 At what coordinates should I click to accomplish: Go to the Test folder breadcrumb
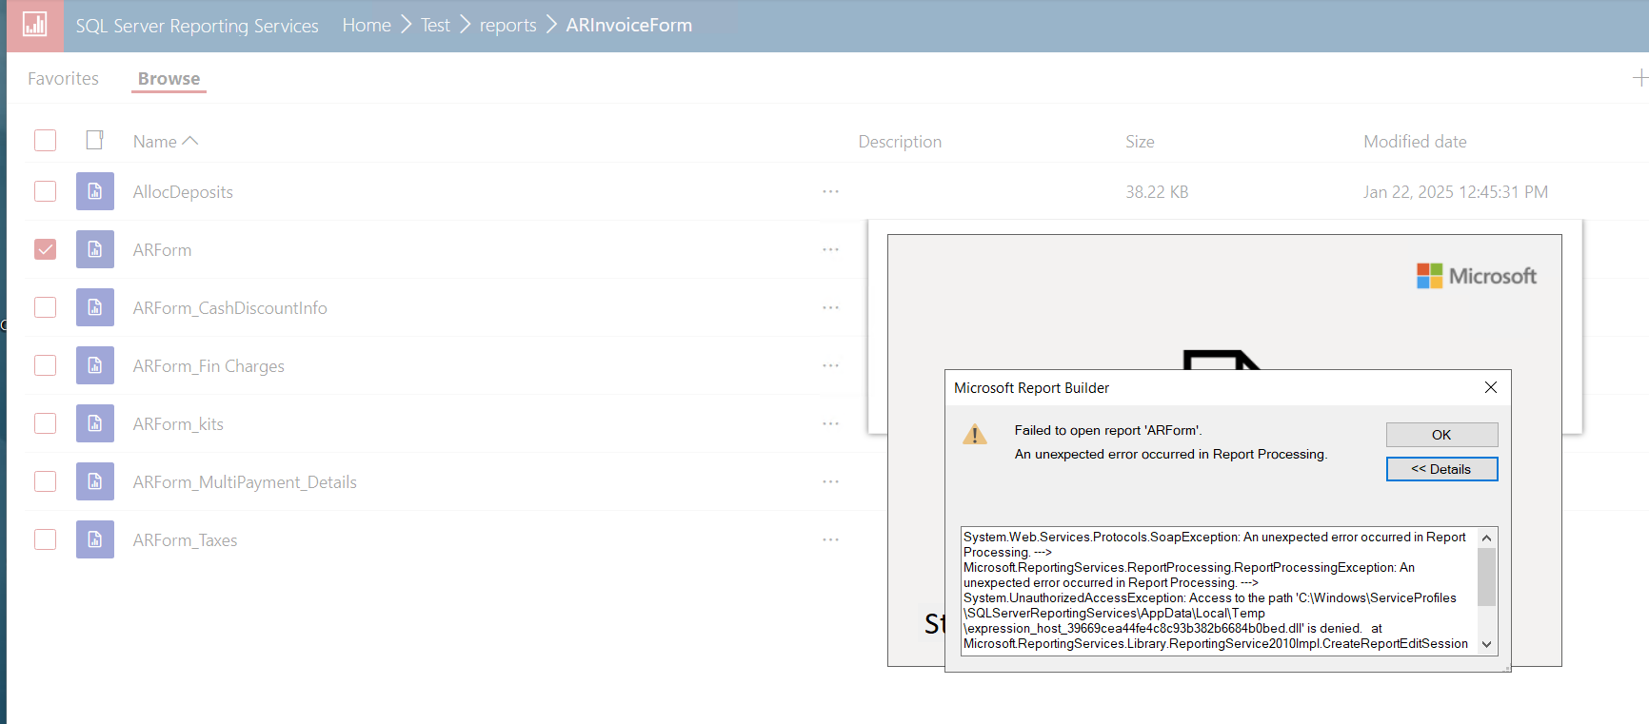pyautogui.click(x=435, y=25)
